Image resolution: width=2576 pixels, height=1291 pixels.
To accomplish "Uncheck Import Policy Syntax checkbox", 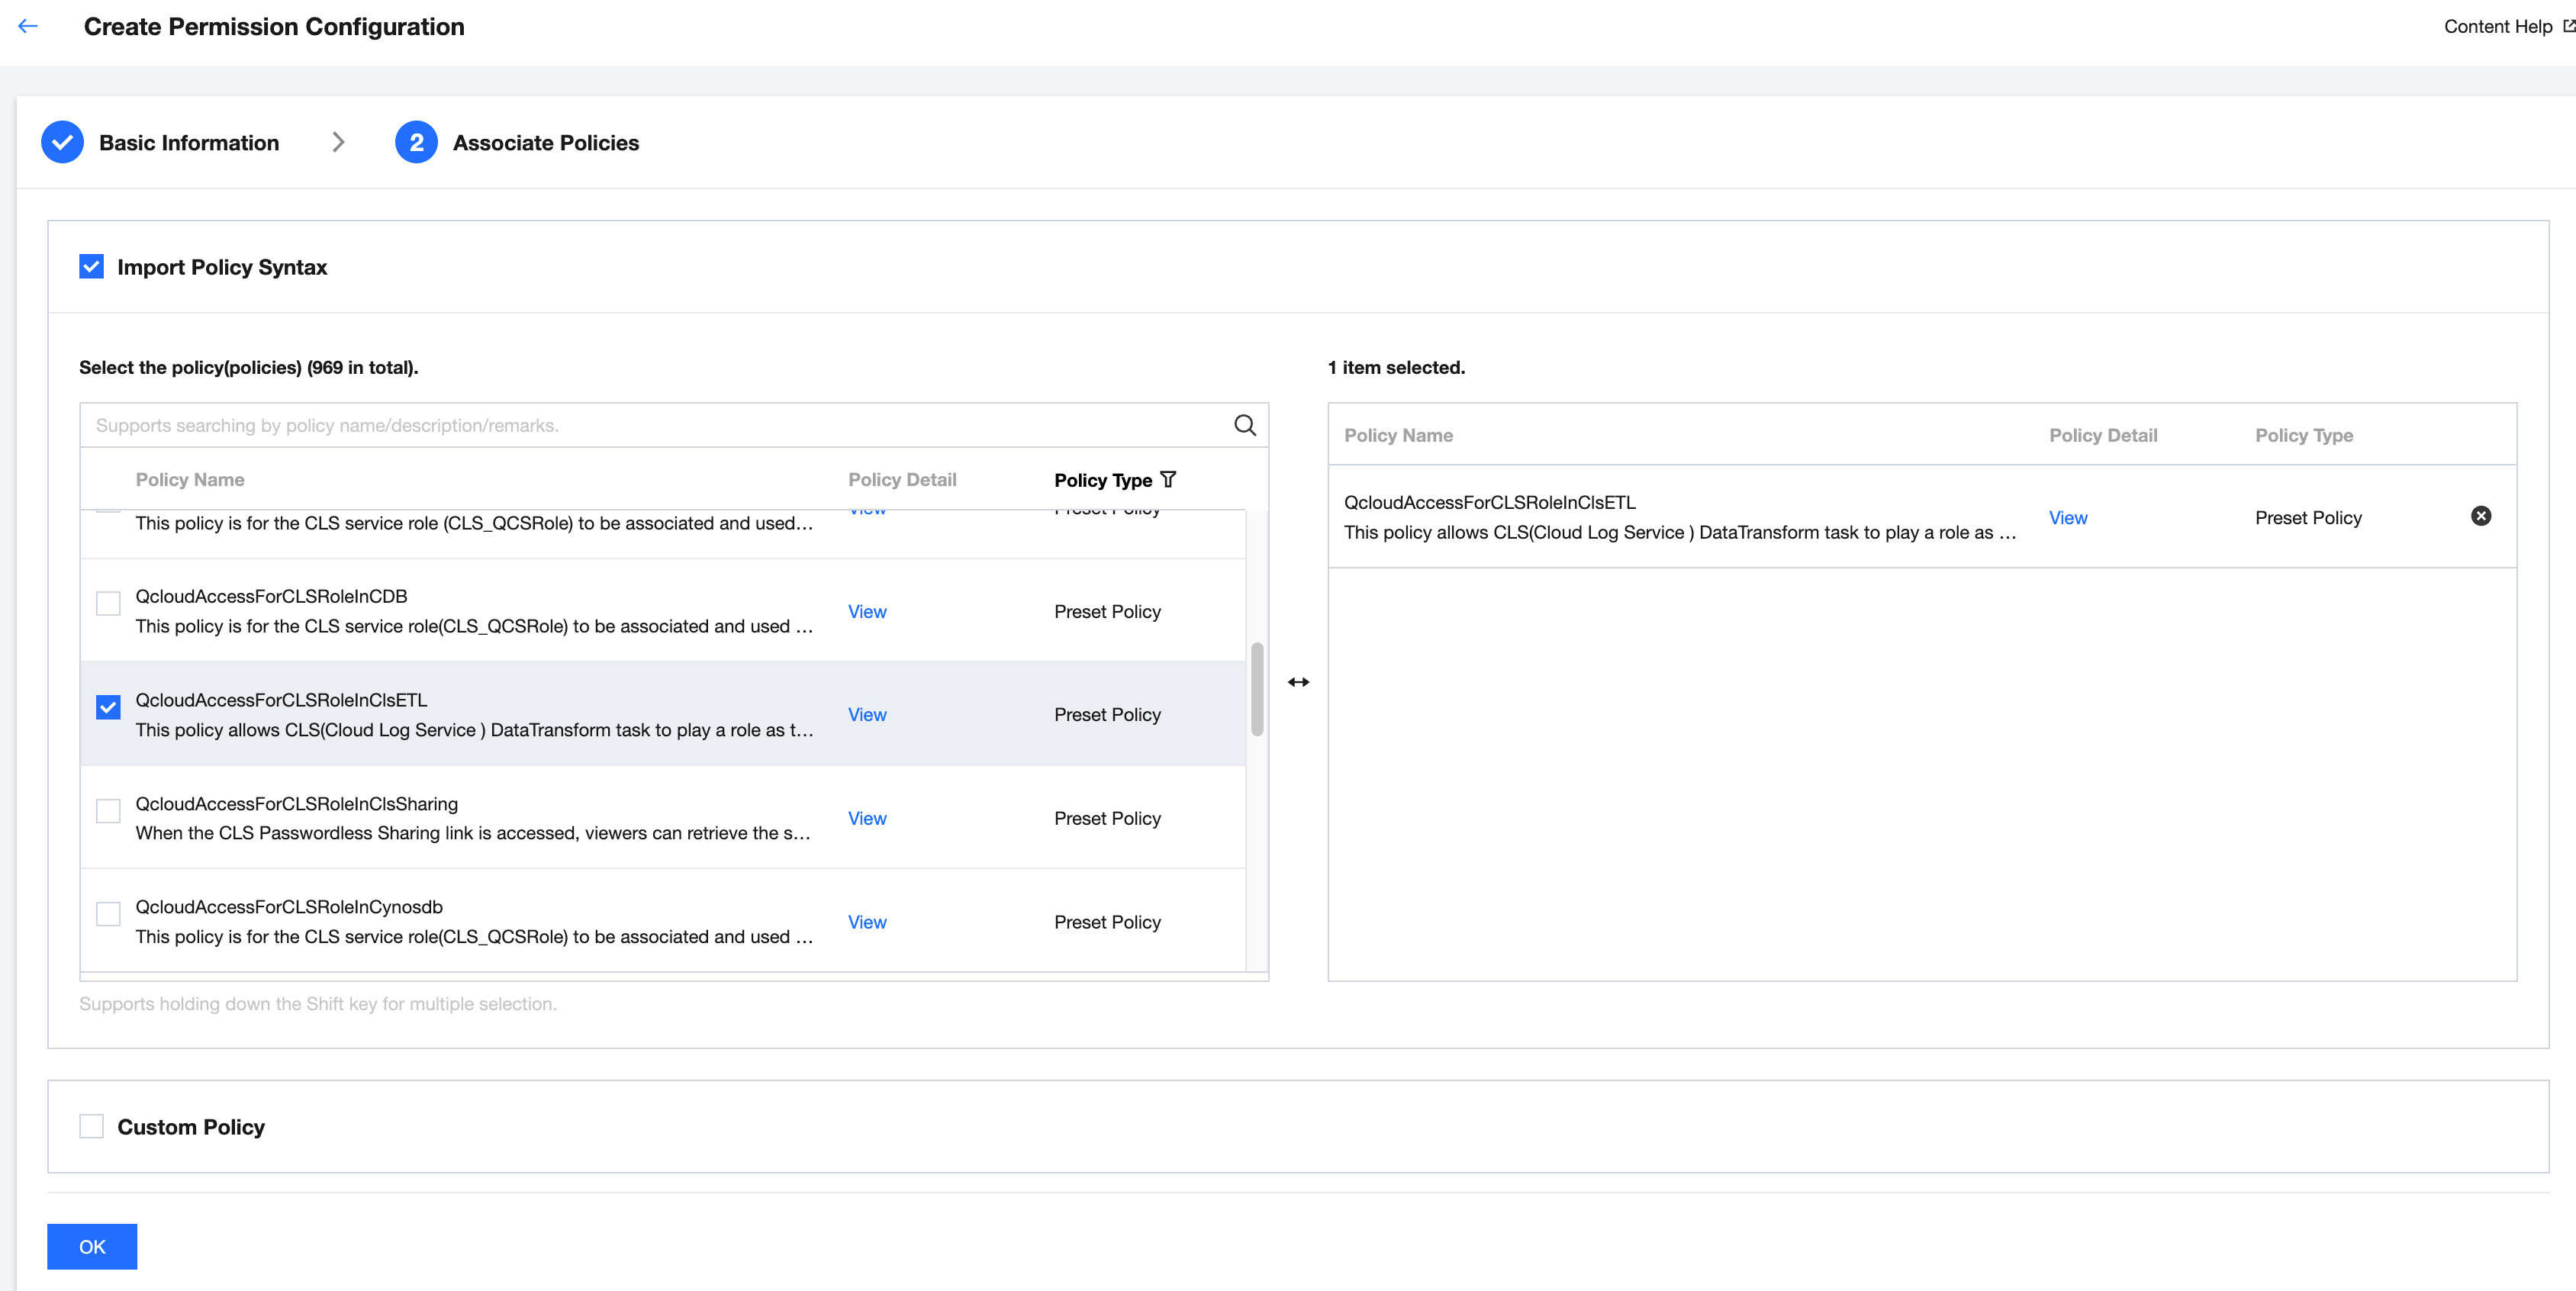I will 91,267.
